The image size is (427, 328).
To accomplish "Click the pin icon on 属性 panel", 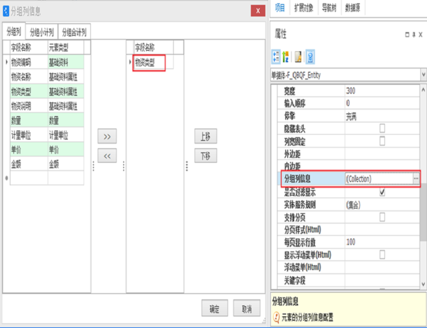I will (x=414, y=35).
